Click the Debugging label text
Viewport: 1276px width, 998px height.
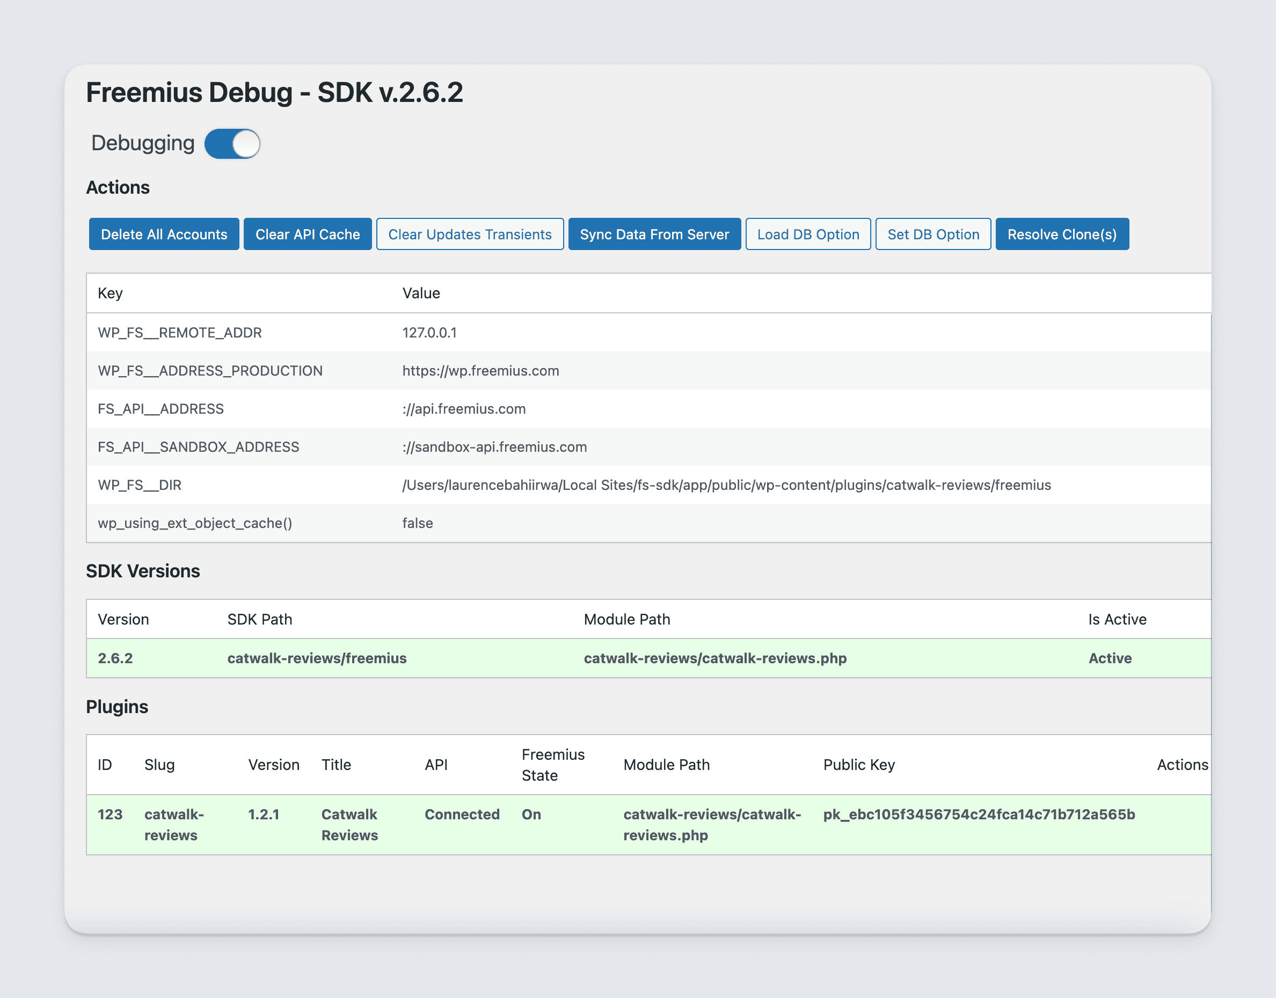coord(143,143)
